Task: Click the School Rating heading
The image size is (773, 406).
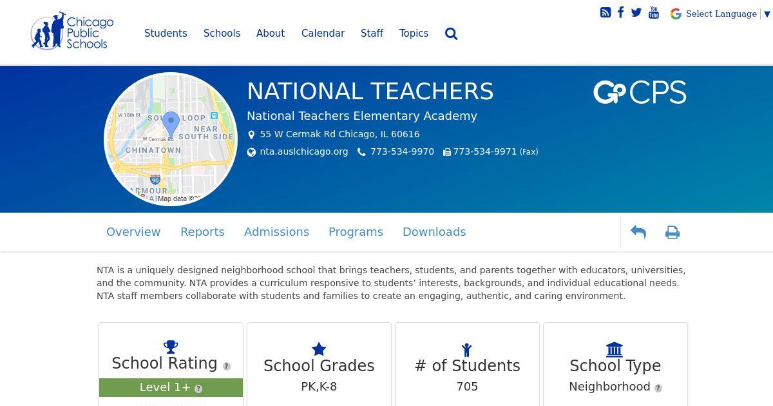Action: pos(165,363)
